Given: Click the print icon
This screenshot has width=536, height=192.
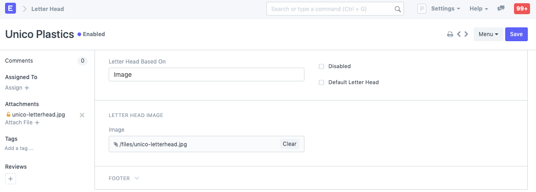Looking at the screenshot, I should tap(450, 34).
